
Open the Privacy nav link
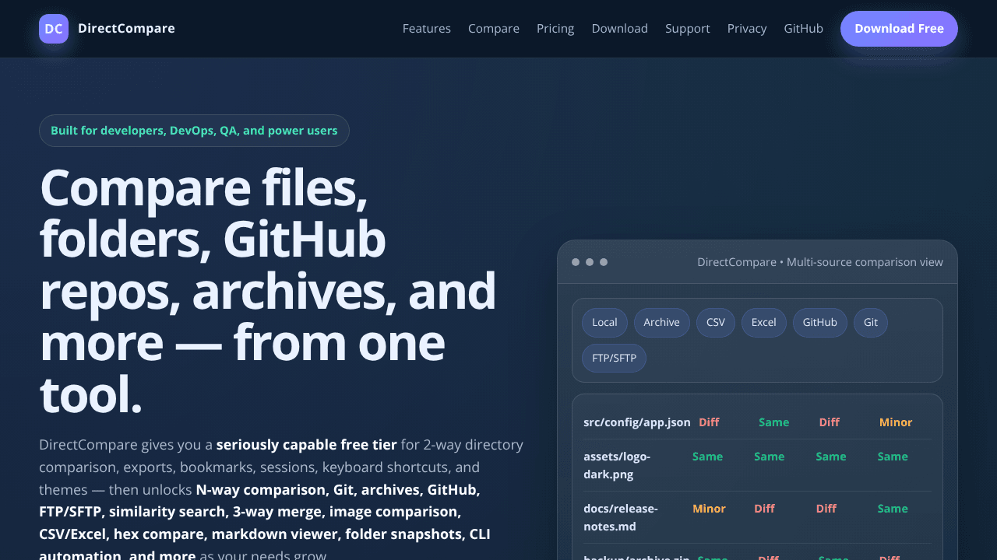point(747,29)
